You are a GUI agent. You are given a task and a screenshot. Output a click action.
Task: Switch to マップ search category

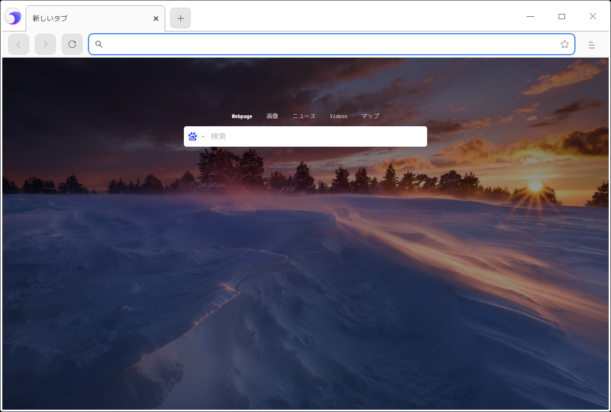(370, 116)
